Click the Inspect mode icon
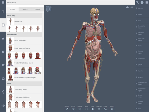This screenshot has height=112, width=149. 73,109
